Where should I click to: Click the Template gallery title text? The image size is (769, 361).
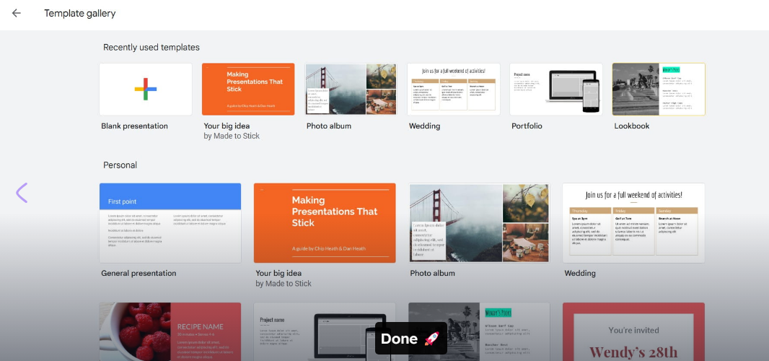click(80, 13)
